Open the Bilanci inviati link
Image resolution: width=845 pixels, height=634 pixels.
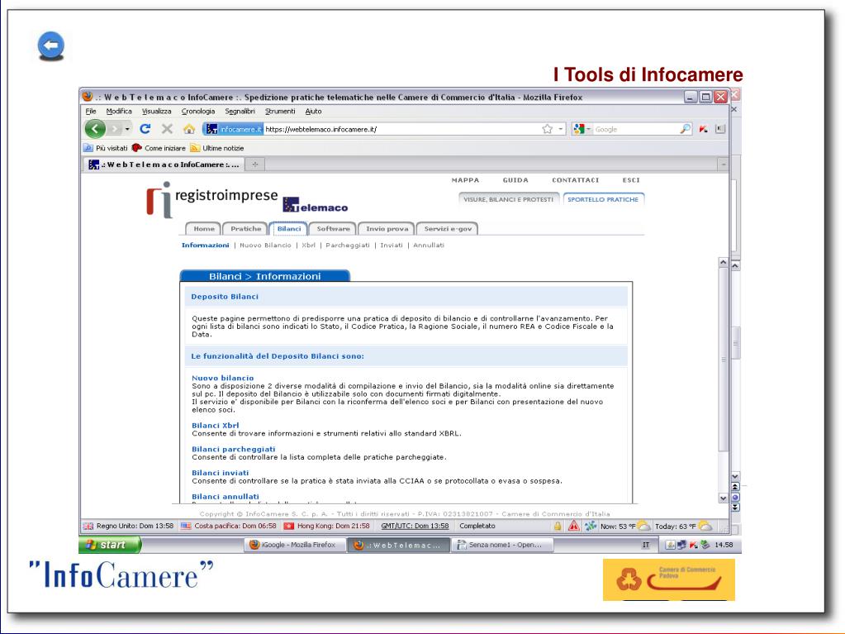coord(220,473)
